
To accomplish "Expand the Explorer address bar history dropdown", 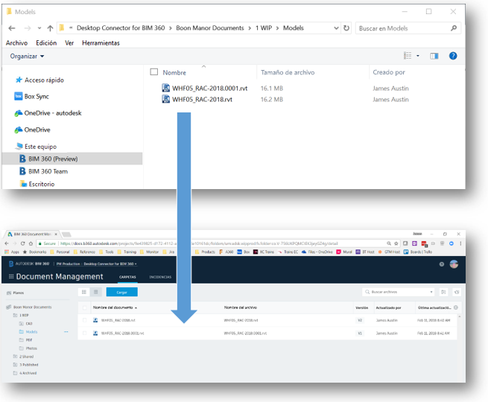I will pyautogui.click(x=337, y=28).
